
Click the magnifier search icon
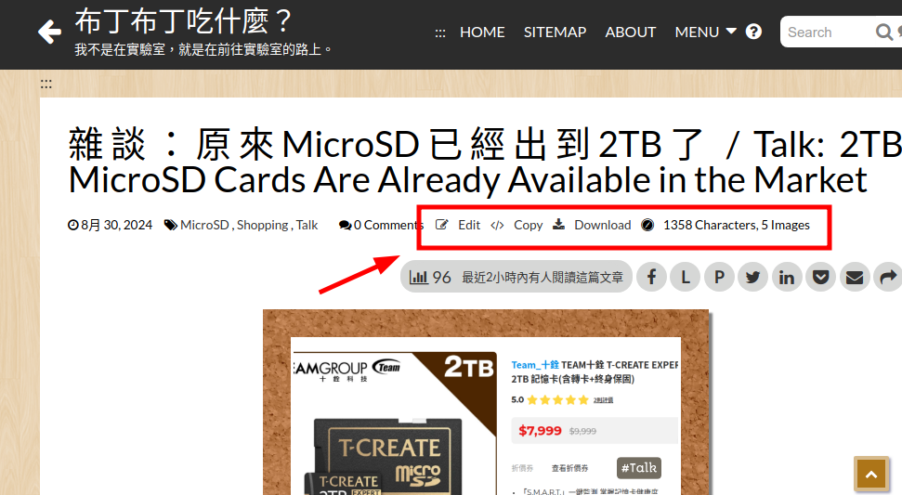click(883, 33)
